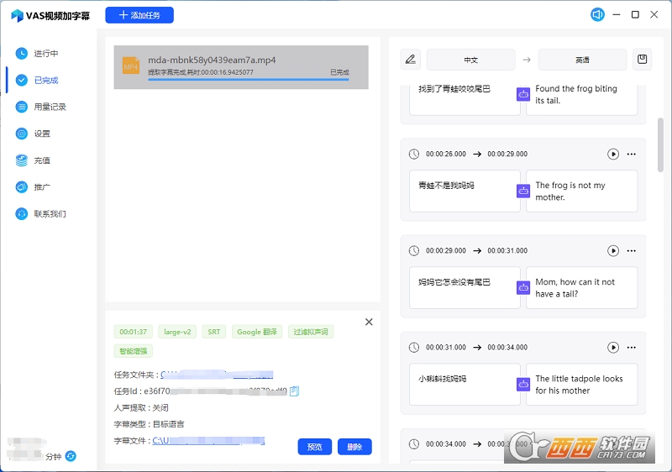This screenshot has width=672, height=472.
Task: Refresh remaining minutes with refresh icon
Action: point(71,456)
